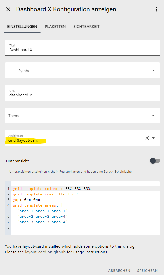This screenshot has width=164, height=275.
Task: Enable the Unteransicht toggle switch
Action: (x=155, y=161)
